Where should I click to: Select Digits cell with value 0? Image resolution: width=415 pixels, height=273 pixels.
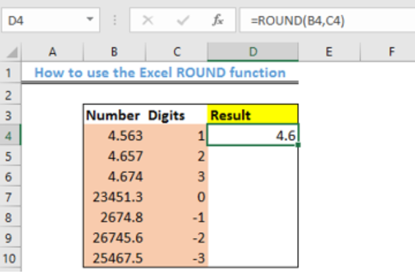[x=177, y=197]
